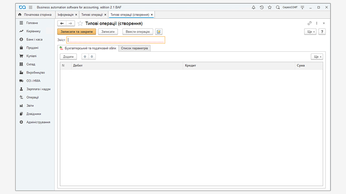Move row down with the down arrow

[x=92, y=57]
